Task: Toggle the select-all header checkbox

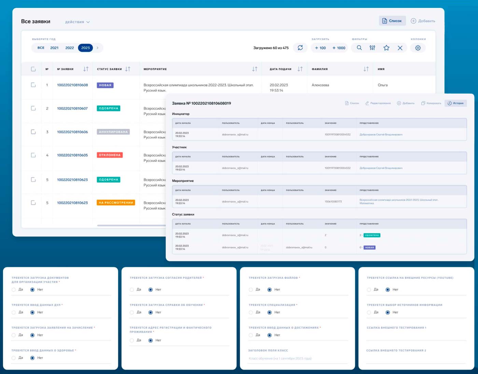Action: tap(33, 69)
